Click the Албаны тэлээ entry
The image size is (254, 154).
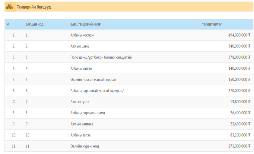[x=81, y=135]
